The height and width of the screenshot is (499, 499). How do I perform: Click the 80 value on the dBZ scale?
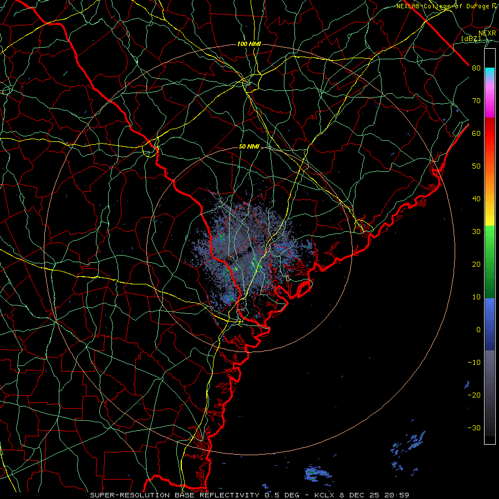click(476, 68)
